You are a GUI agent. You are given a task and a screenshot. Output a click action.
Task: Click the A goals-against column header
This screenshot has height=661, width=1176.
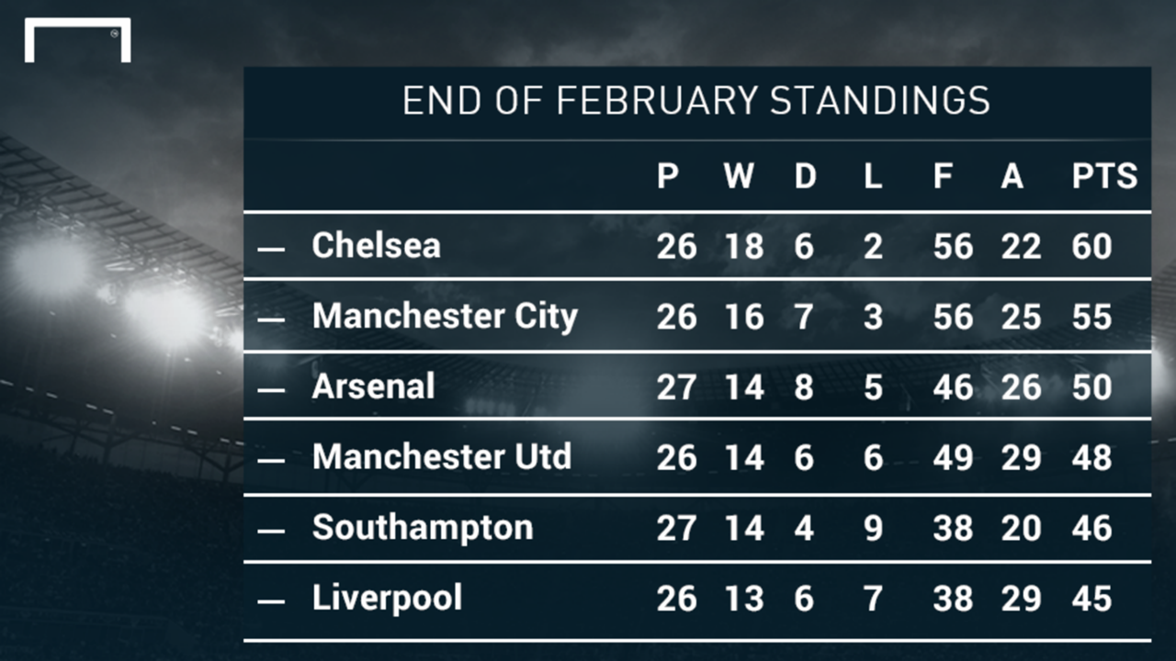click(x=1012, y=176)
